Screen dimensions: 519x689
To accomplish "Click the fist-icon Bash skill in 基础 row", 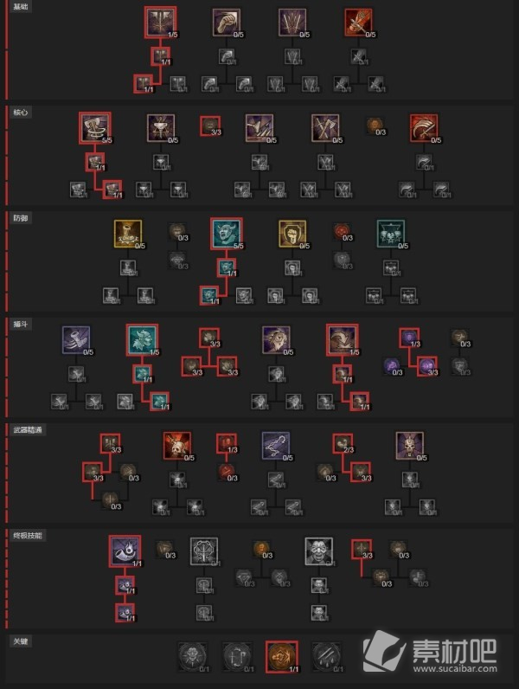I will click(226, 23).
